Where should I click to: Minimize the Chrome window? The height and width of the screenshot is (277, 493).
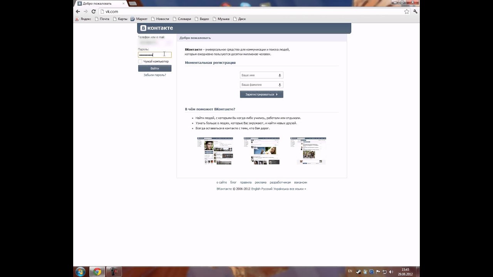click(x=395, y=2)
